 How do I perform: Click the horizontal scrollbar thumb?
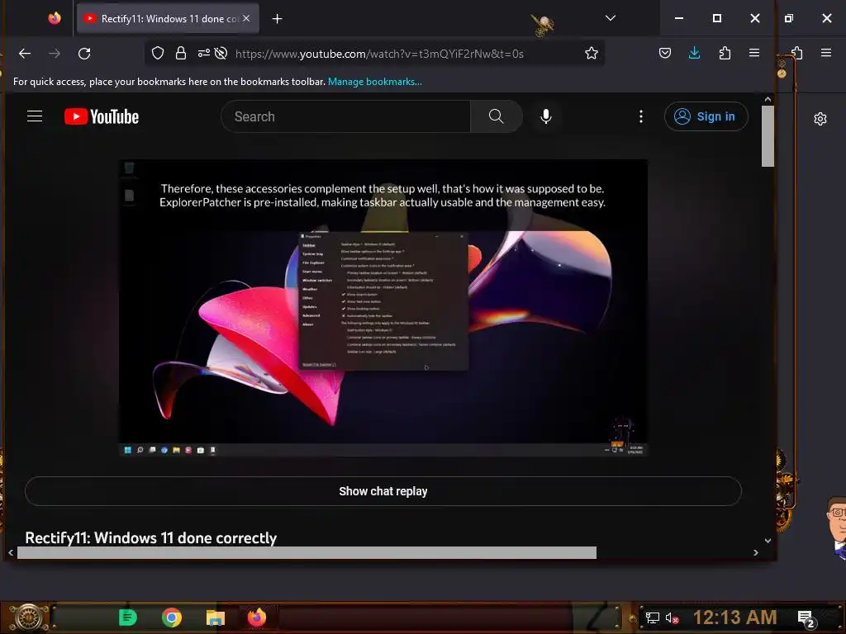[x=307, y=552]
